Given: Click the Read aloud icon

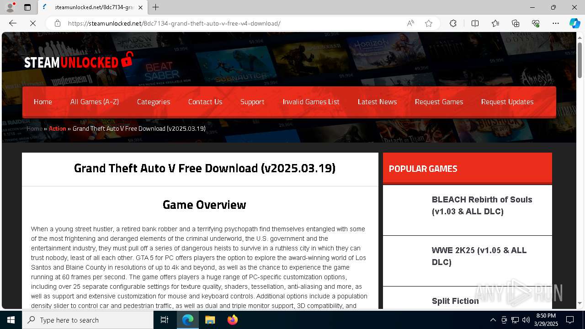Looking at the screenshot, I should click(x=410, y=23).
